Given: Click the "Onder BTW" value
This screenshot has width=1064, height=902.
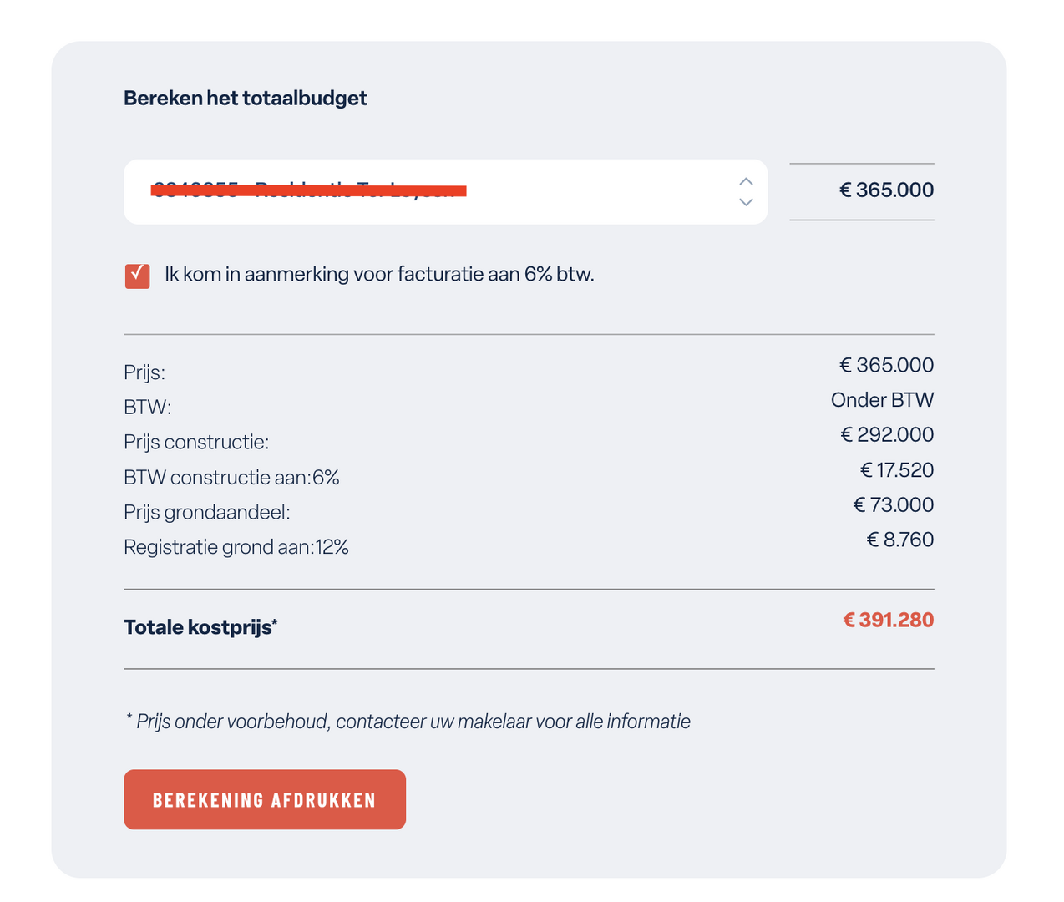Looking at the screenshot, I should (882, 400).
